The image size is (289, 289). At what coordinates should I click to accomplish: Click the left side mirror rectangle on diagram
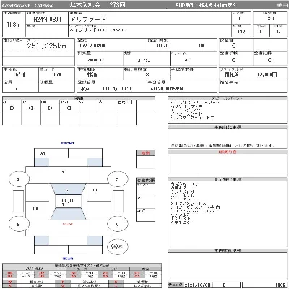pyautogui.click(x=18, y=201)
